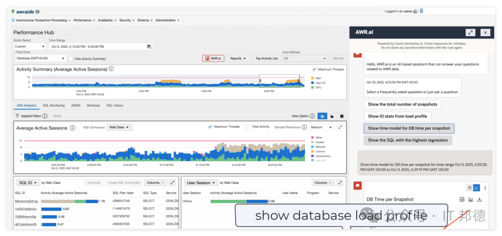Switch DB Time result to line chart view
The width and height of the screenshot is (502, 236).
[476, 188]
